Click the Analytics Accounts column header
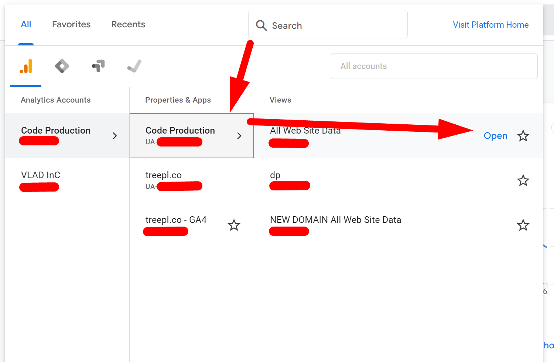 (x=56, y=100)
